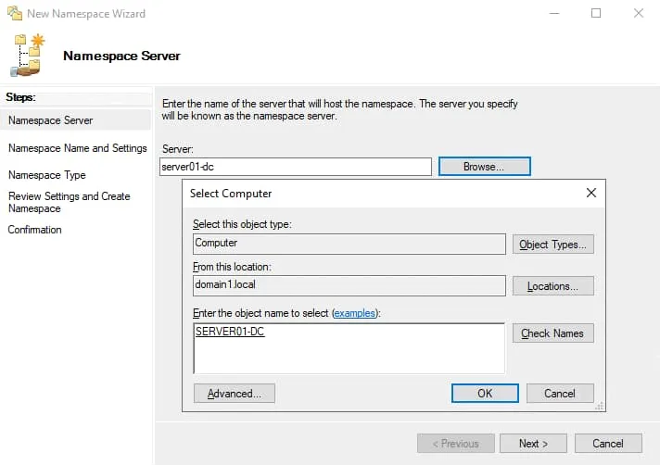Expand the Advanced search options
The height and width of the screenshot is (465, 660).
235,394
